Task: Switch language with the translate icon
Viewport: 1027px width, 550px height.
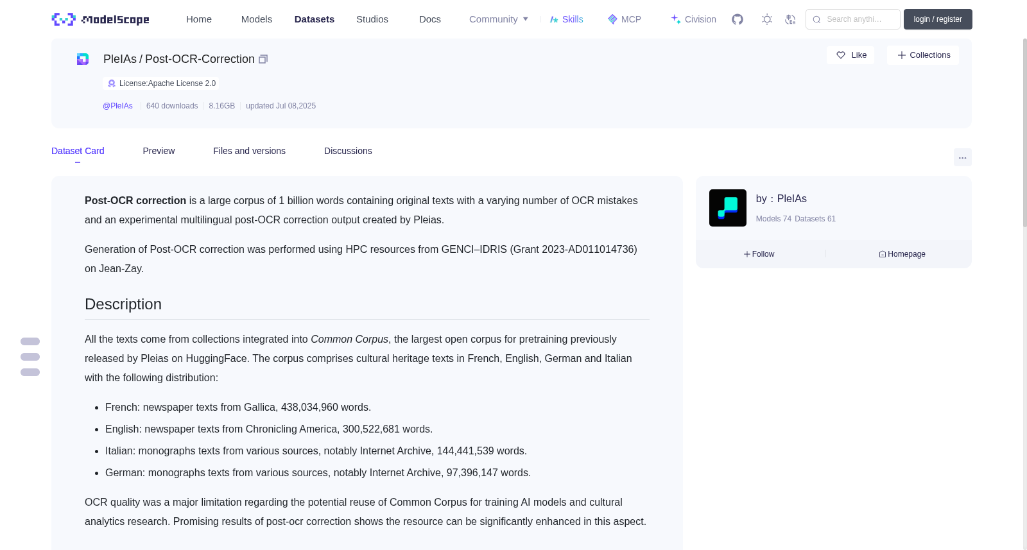Action: coord(790,19)
